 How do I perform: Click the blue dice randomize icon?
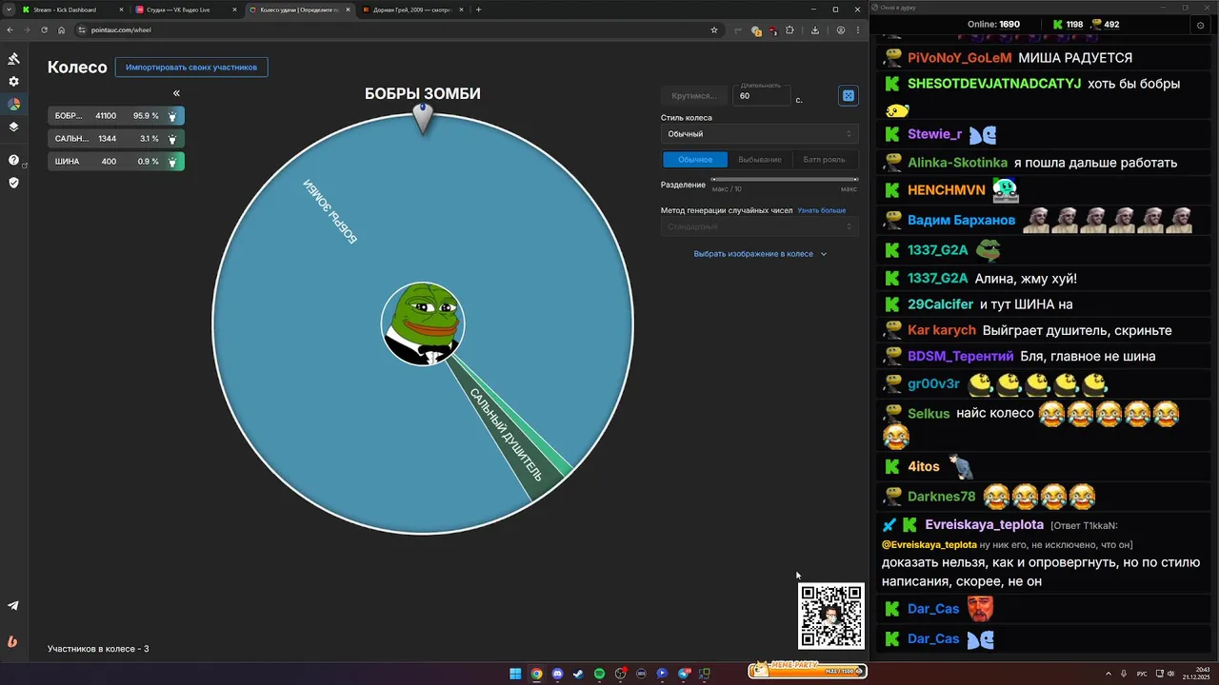849,95
